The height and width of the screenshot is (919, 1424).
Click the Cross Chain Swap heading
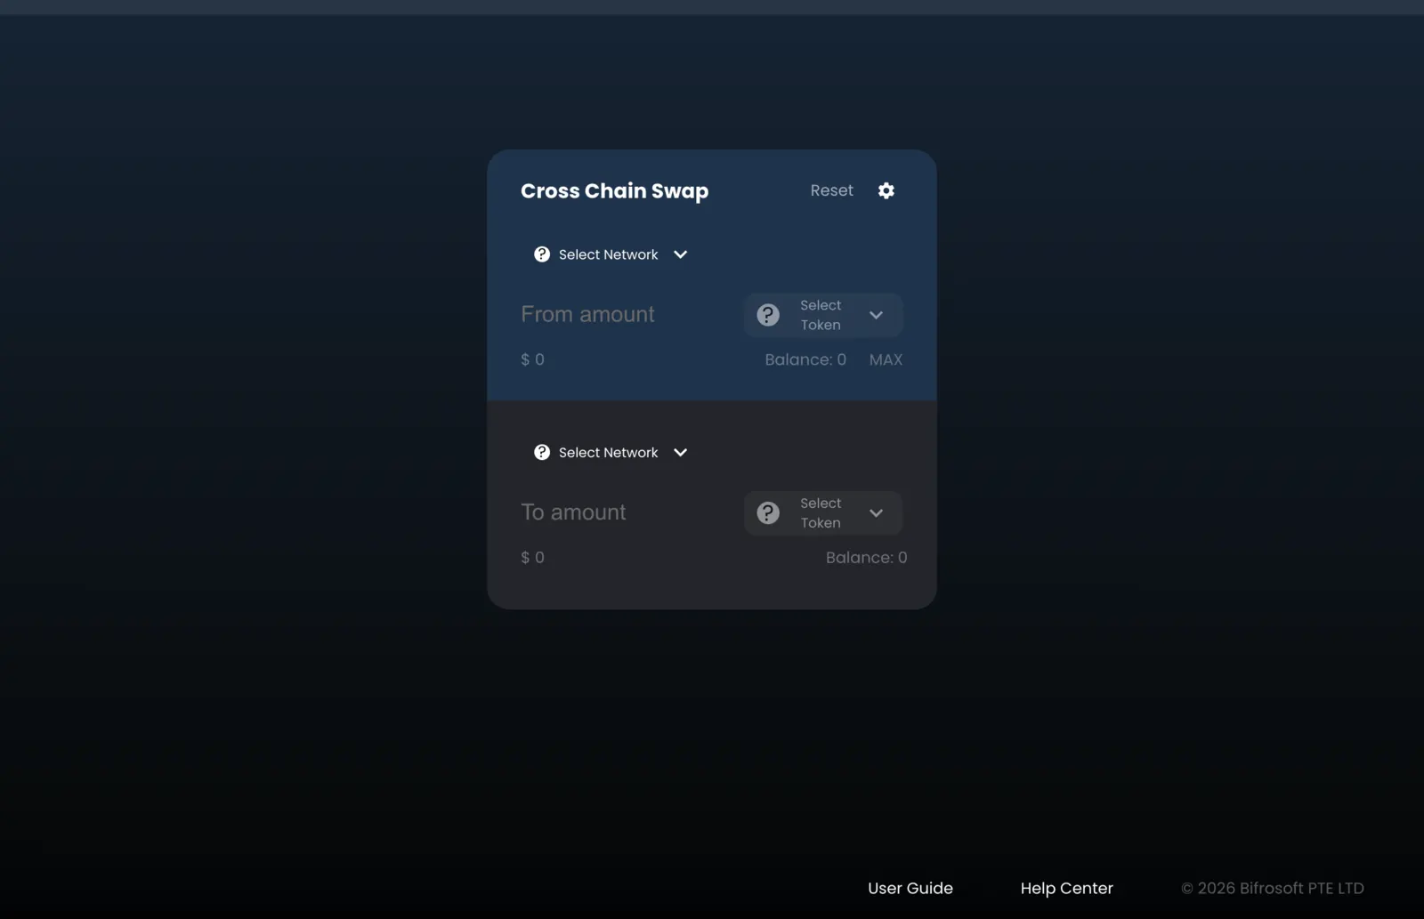coord(614,191)
